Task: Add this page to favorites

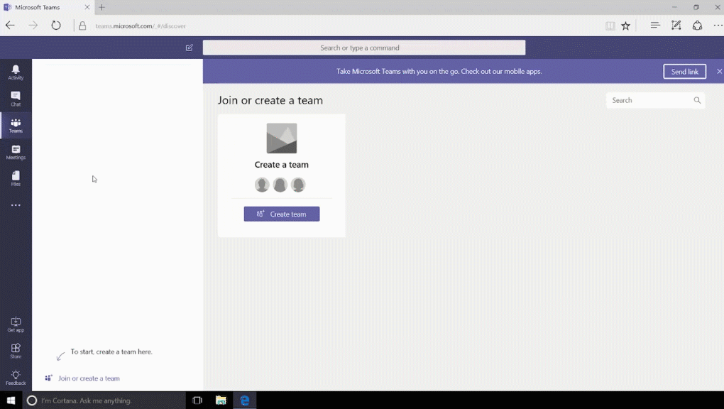Action: point(625,26)
